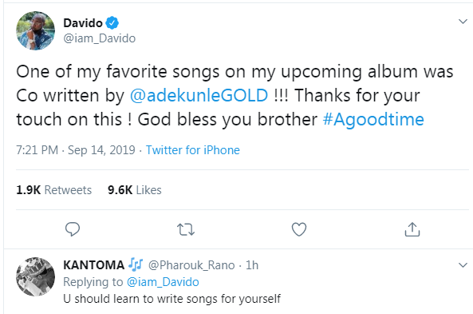Open KANTOMA's black-and-white avatar
The height and width of the screenshot is (314, 473).
35,276
